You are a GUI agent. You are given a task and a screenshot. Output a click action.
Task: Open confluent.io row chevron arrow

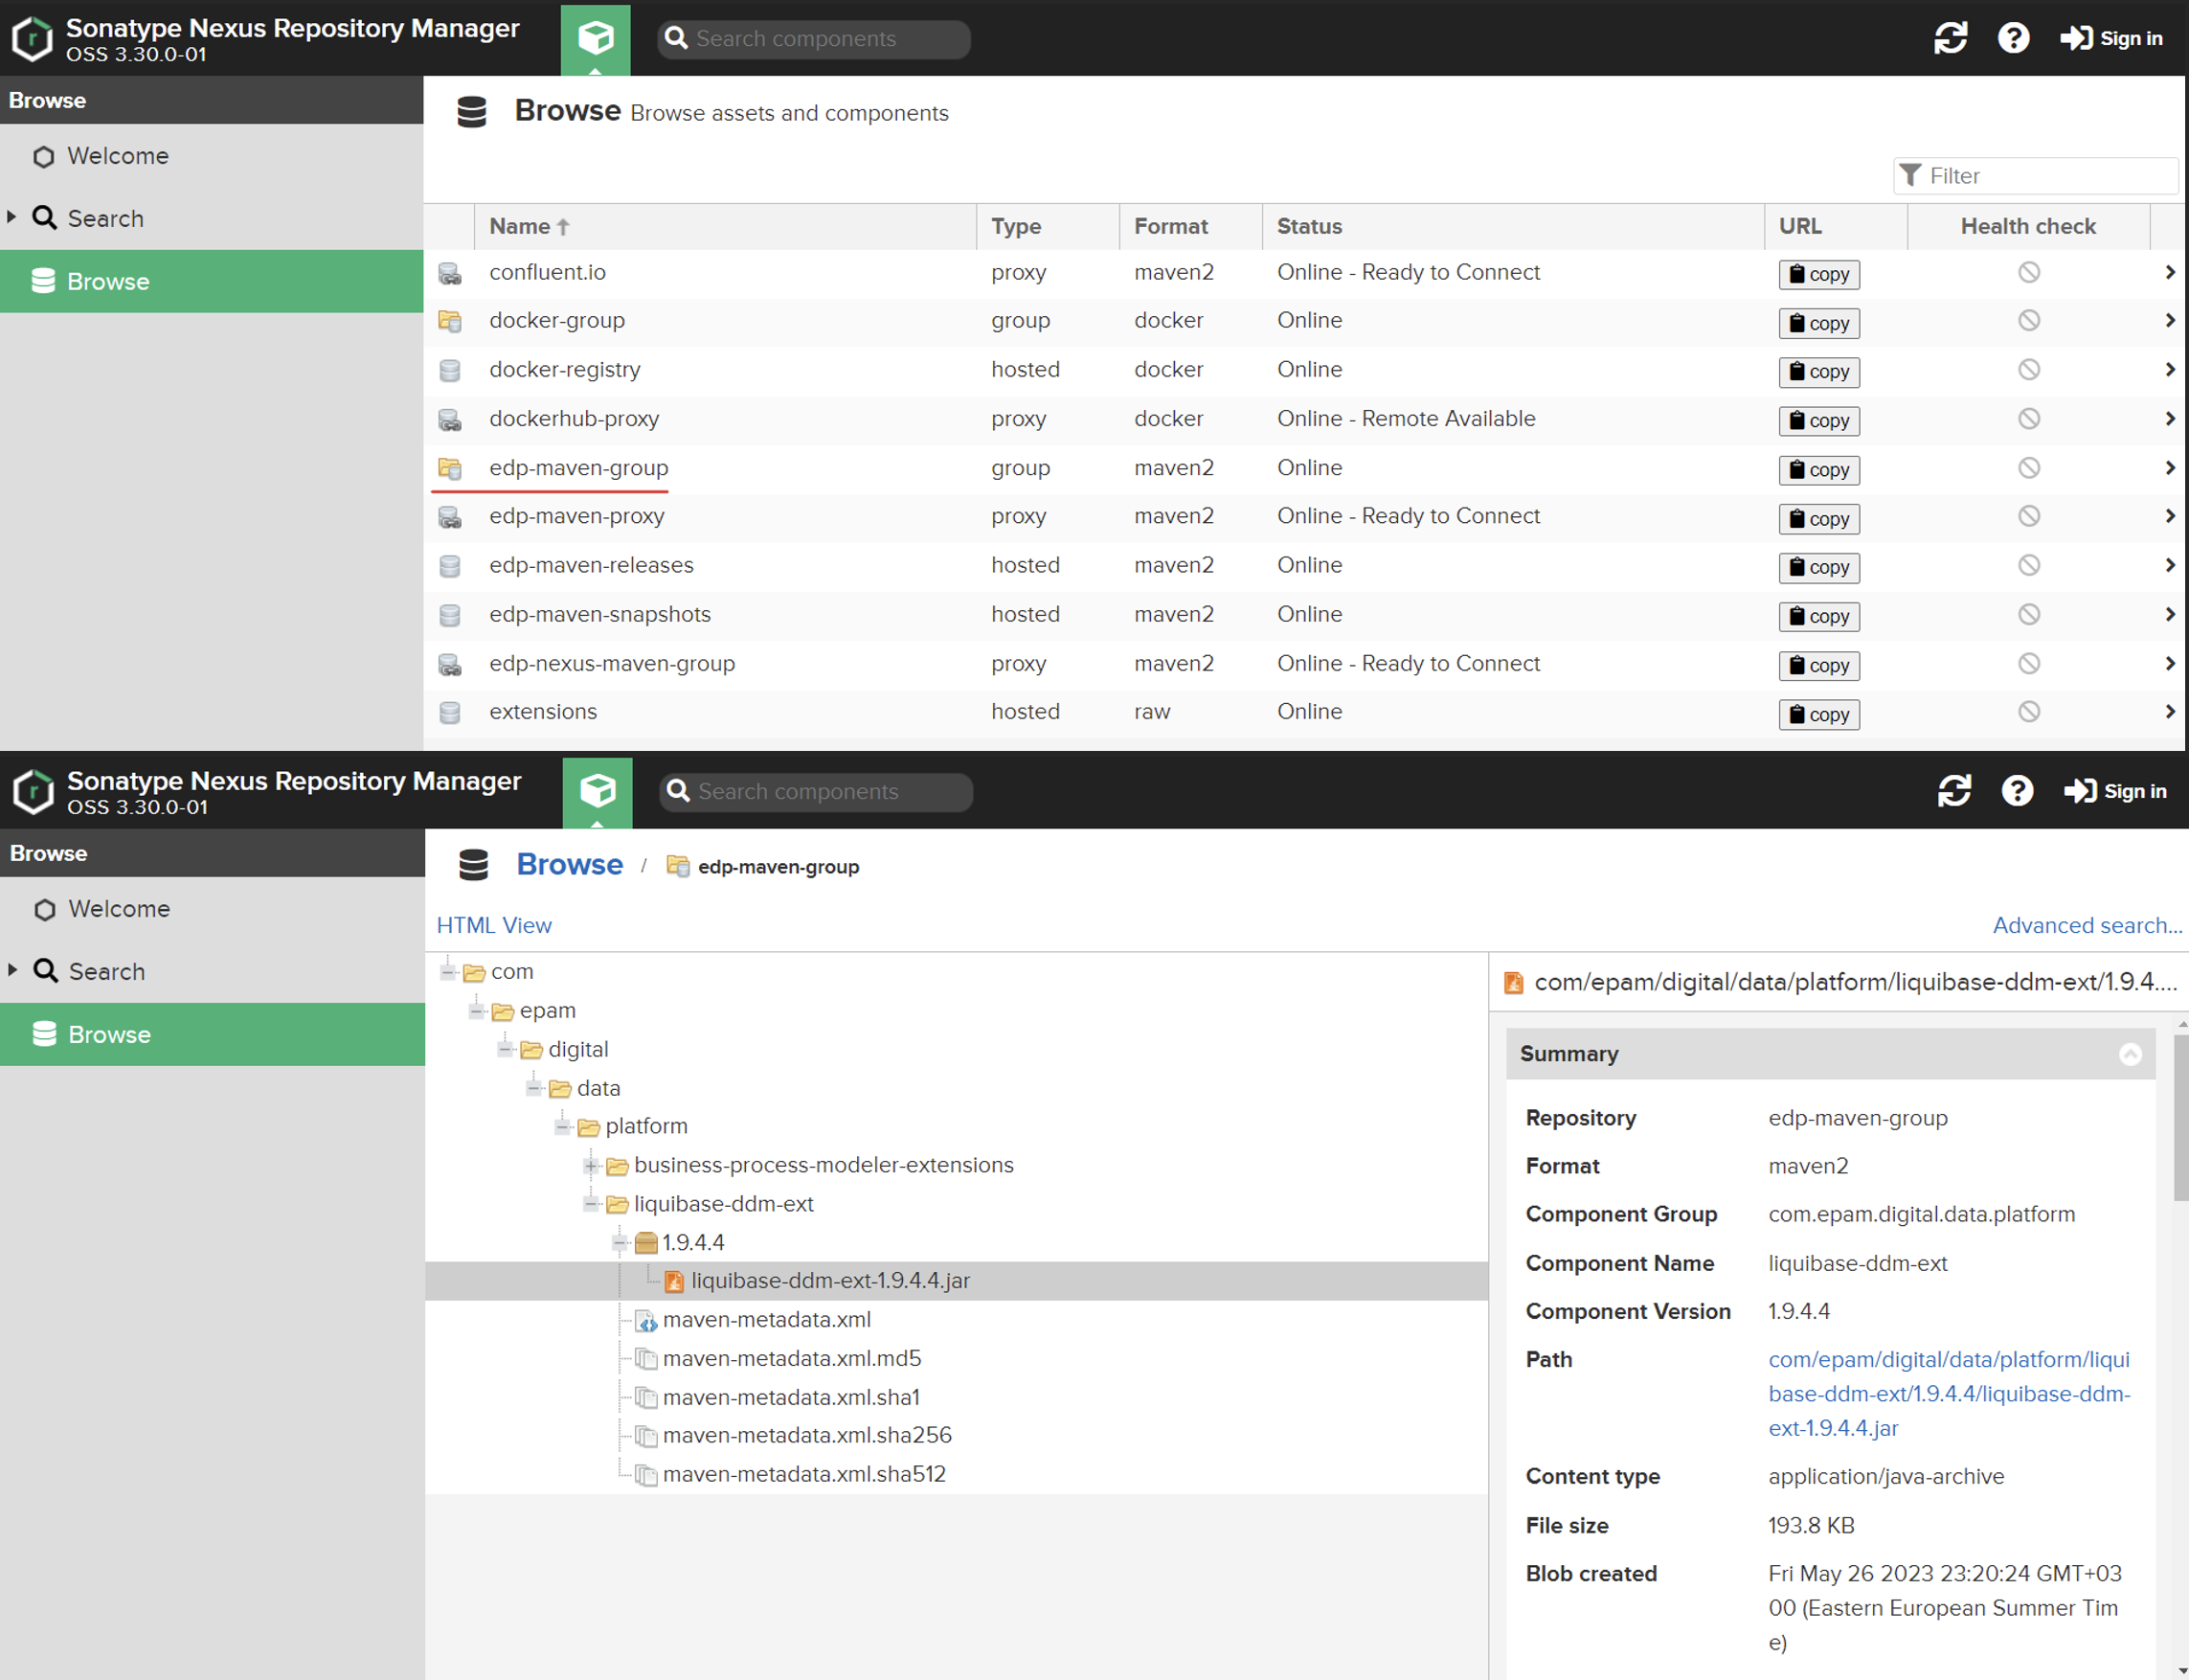point(2169,272)
